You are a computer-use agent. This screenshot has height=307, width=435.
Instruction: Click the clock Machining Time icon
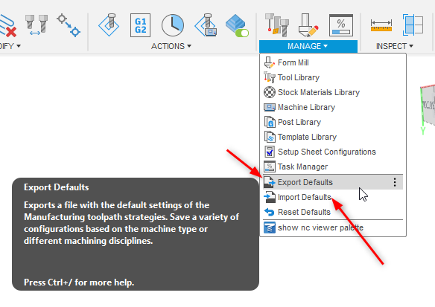173,25
